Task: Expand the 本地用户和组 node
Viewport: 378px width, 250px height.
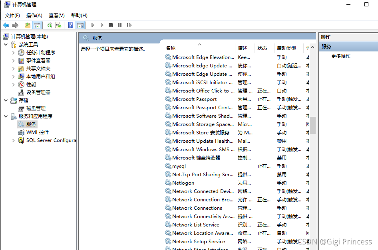Action: (x=13, y=77)
